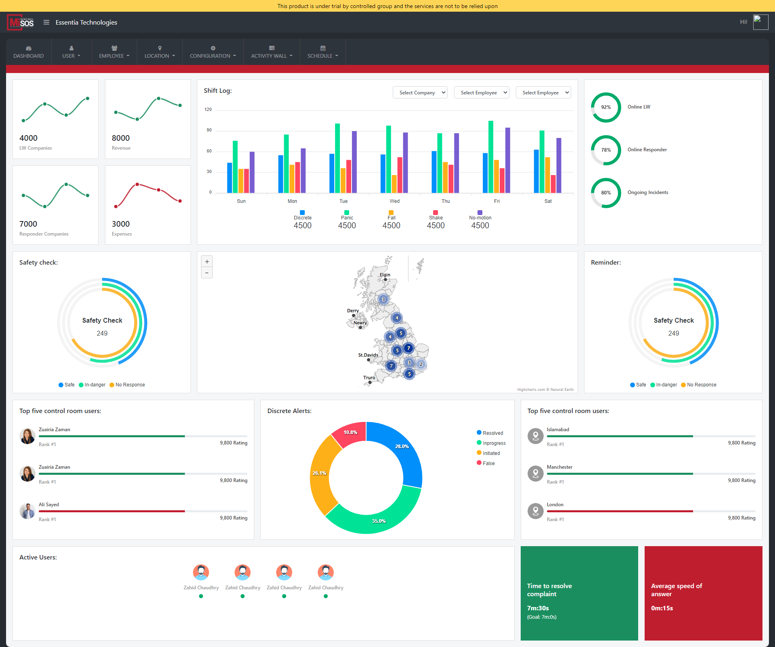
Task: Click the first Zahid Chaudhry avatar
Action: pyautogui.click(x=201, y=572)
